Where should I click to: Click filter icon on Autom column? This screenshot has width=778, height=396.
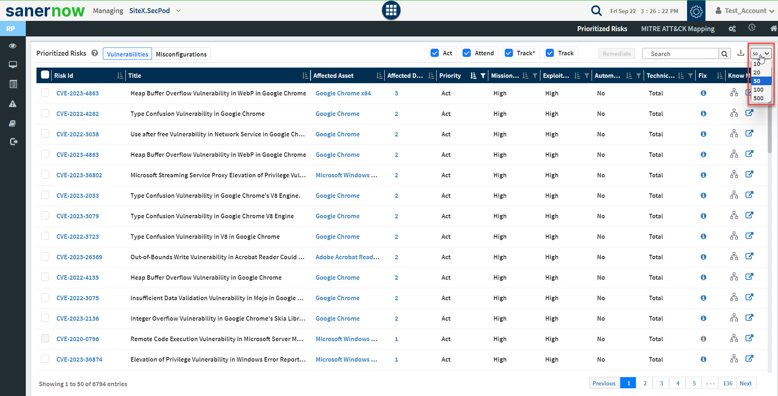(x=639, y=76)
